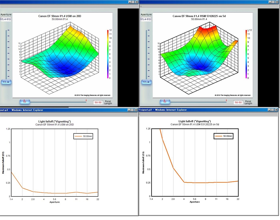This screenshot has width=280, height=220.
Task: Click the 50 focal length slider thumb in 20D window
Action: tap(25, 102)
